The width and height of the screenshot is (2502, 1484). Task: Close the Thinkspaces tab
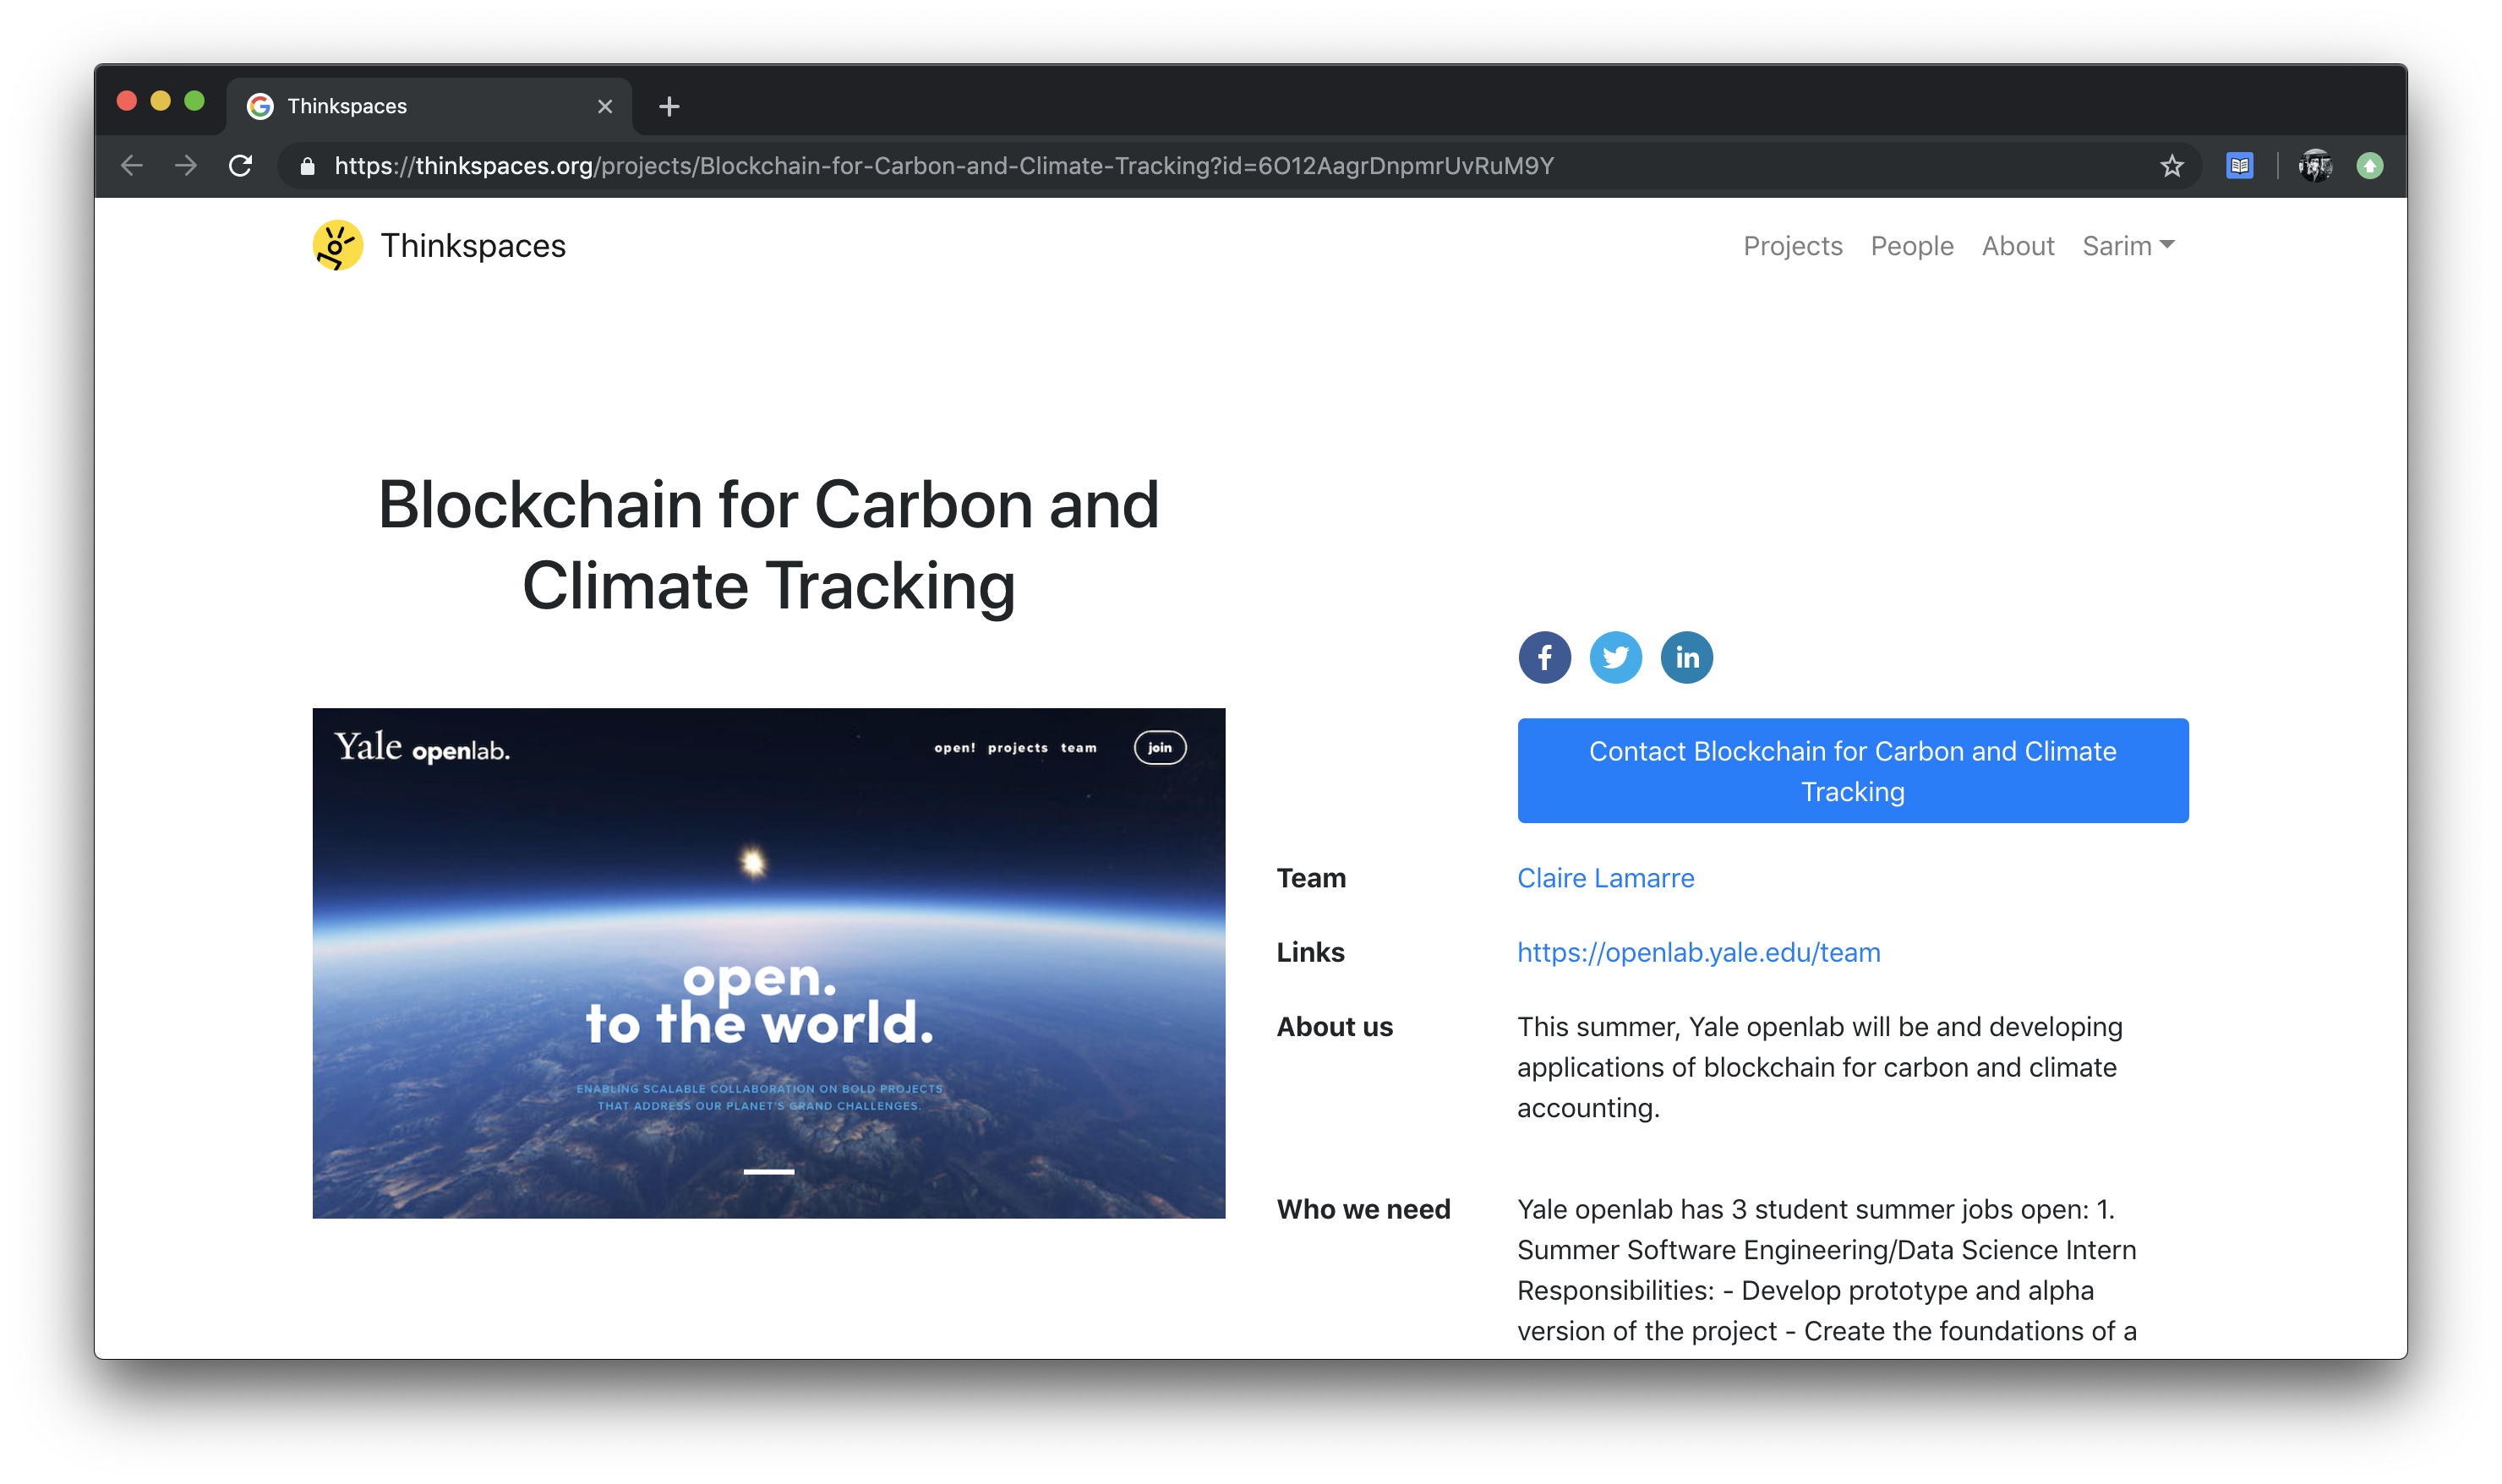click(x=605, y=106)
